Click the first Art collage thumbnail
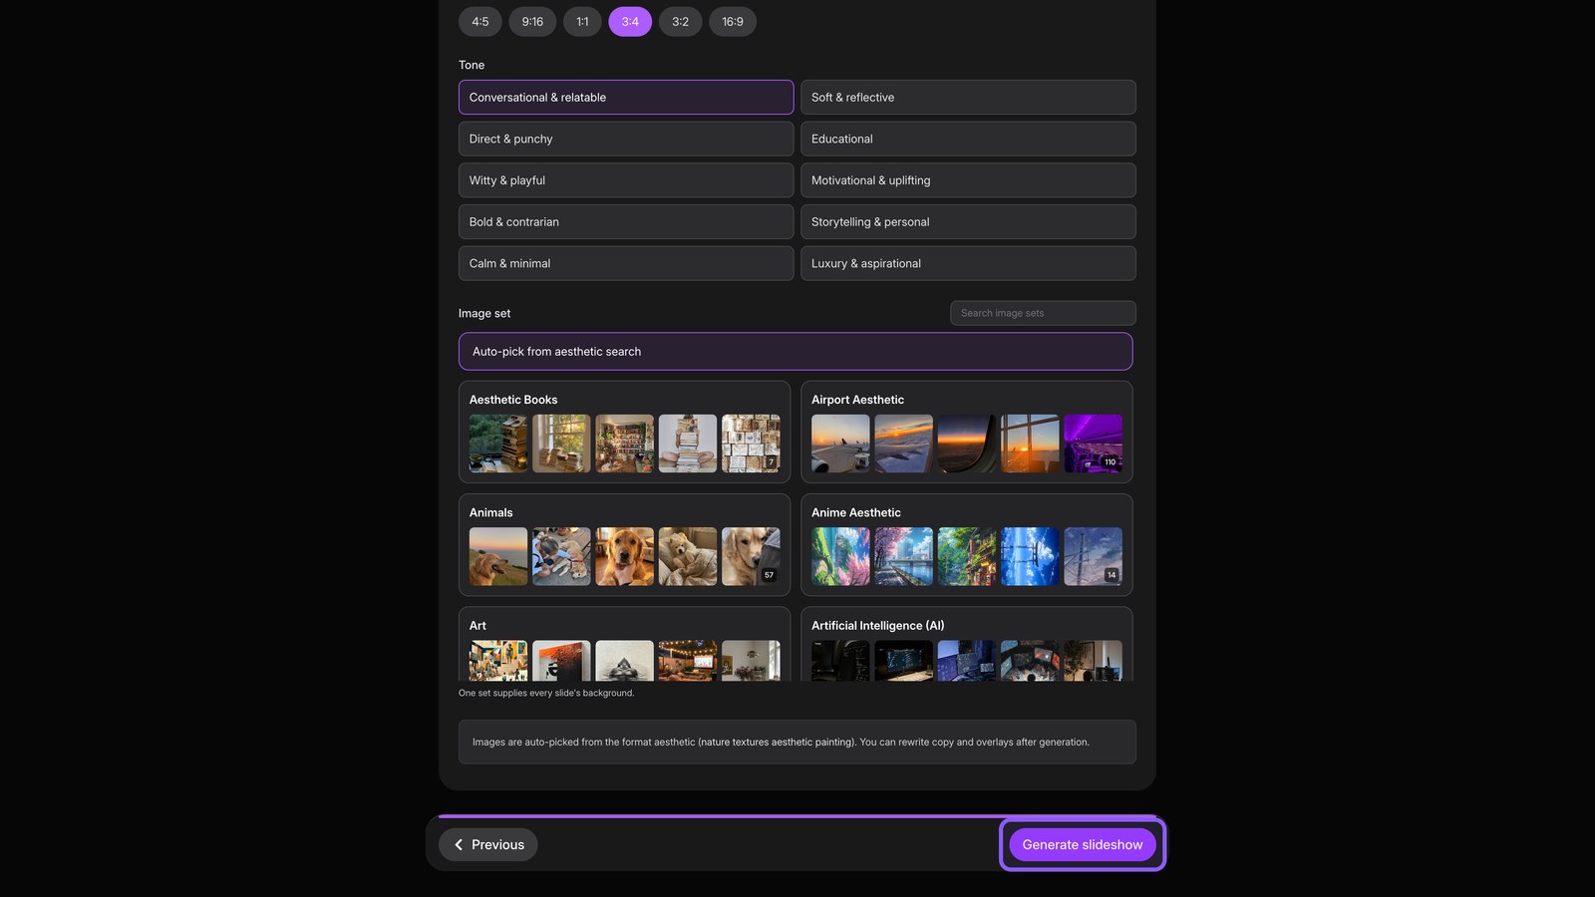 tap(498, 661)
